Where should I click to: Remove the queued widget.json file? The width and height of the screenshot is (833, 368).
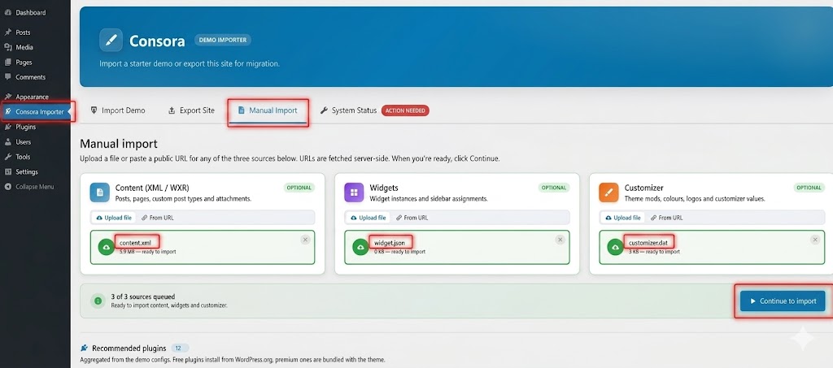click(560, 240)
